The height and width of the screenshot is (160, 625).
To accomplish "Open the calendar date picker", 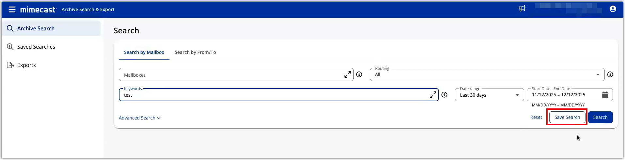I will coord(605,95).
